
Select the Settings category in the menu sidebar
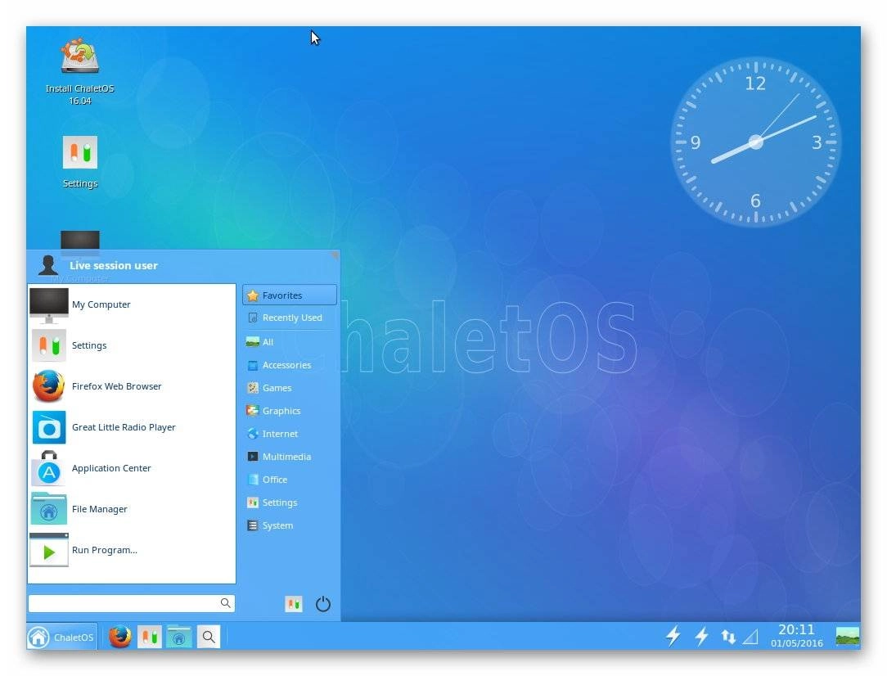pyautogui.click(x=290, y=502)
